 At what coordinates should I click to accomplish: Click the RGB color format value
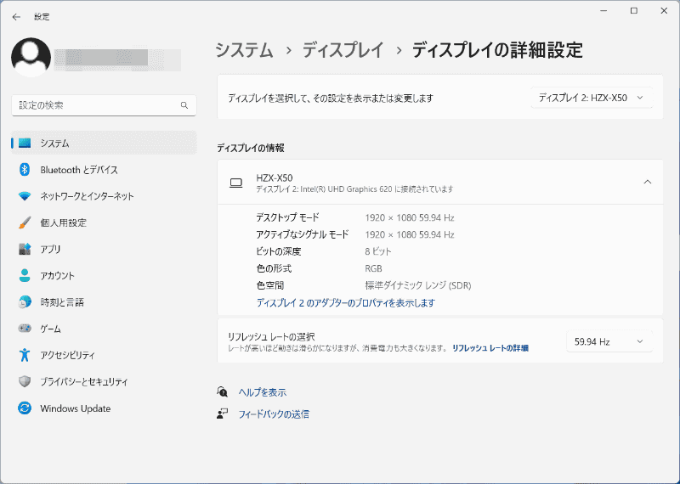(x=373, y=268)
